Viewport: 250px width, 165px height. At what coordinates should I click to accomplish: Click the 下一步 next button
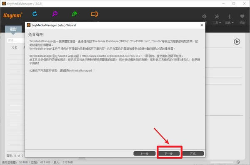169,153
